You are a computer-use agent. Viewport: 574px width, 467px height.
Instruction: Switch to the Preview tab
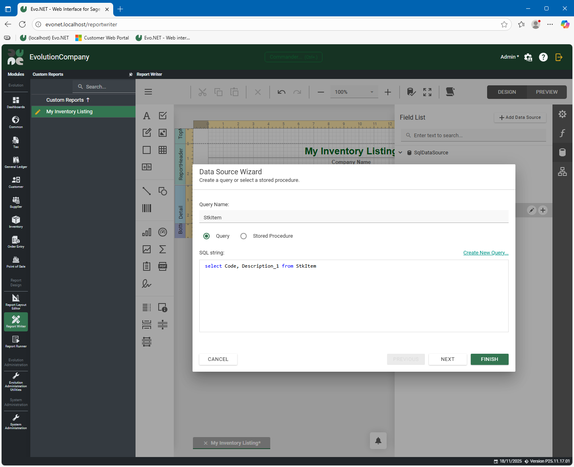546,92
